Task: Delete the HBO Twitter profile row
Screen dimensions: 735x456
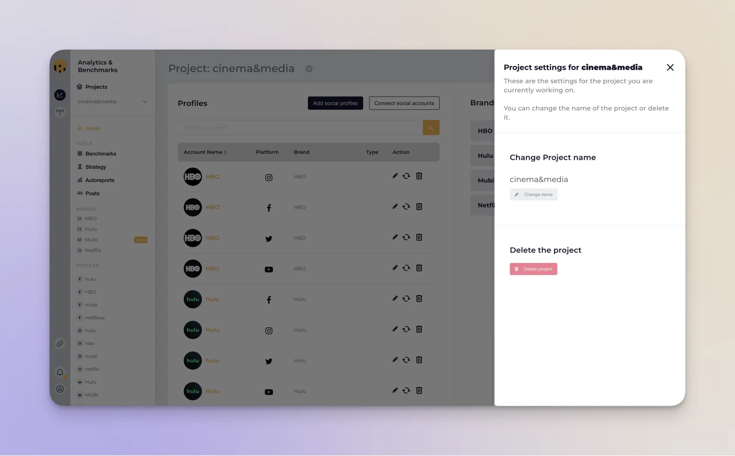Action: point(419,237)
